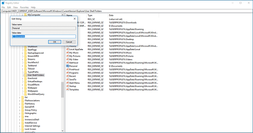The image size is (253, 133).
Task: Select the Local AppData value icon
Action: [68, 49]
